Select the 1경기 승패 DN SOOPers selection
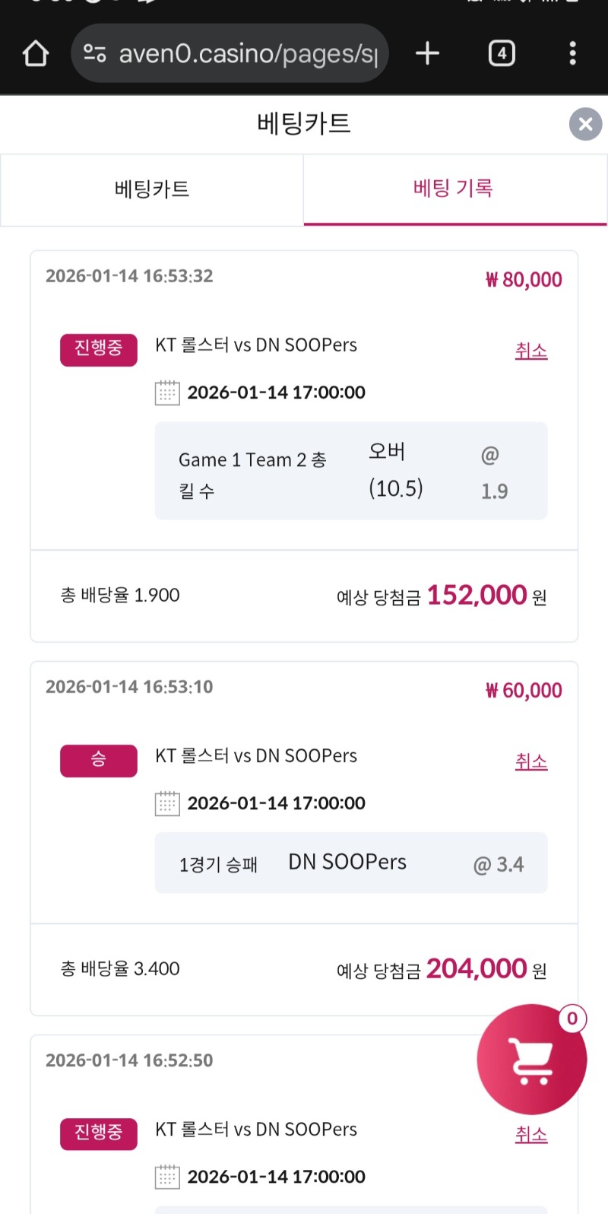608x1214 pixels. (x=351, y=863)
